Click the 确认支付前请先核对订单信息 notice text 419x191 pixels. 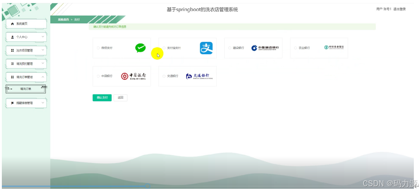coord(110,27)
